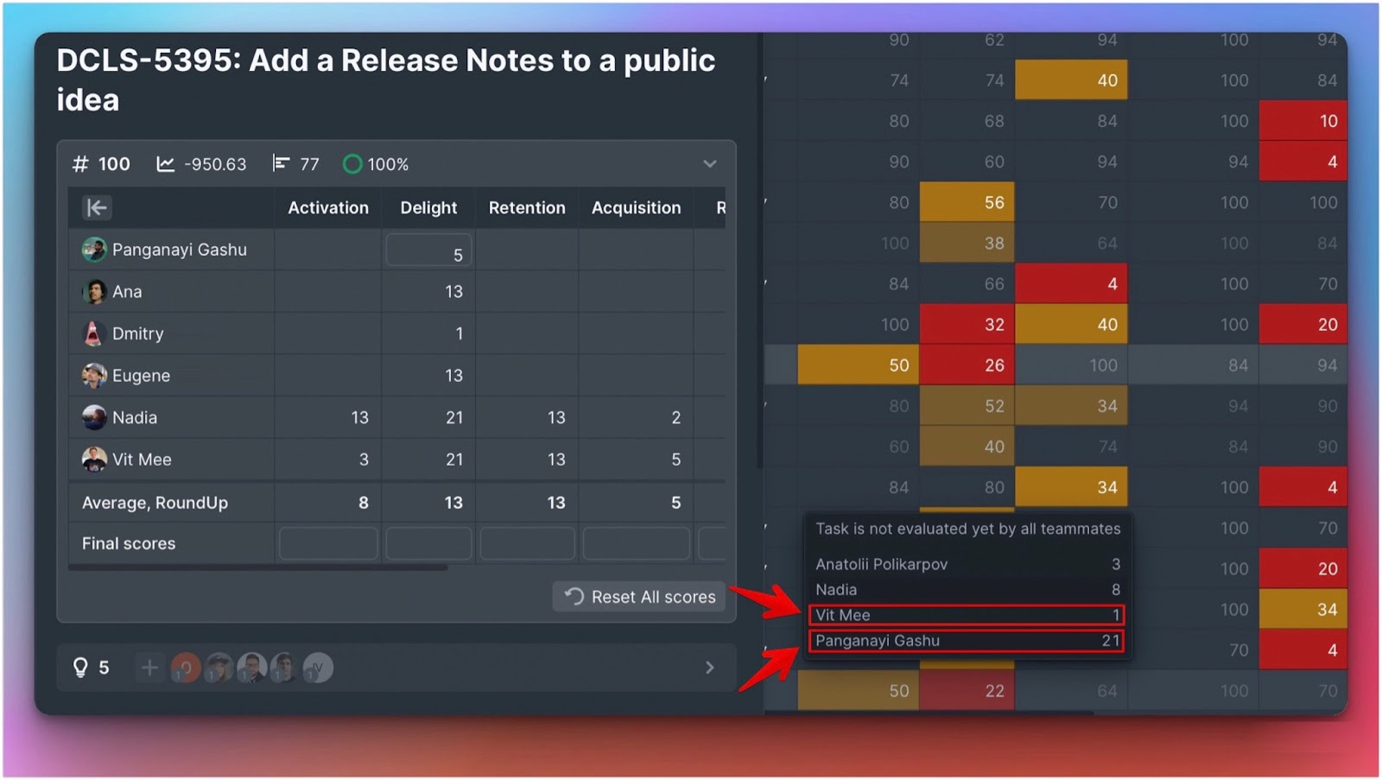Click the hash rank icon beside 100
1382x780 pixels.
point(80,164)
